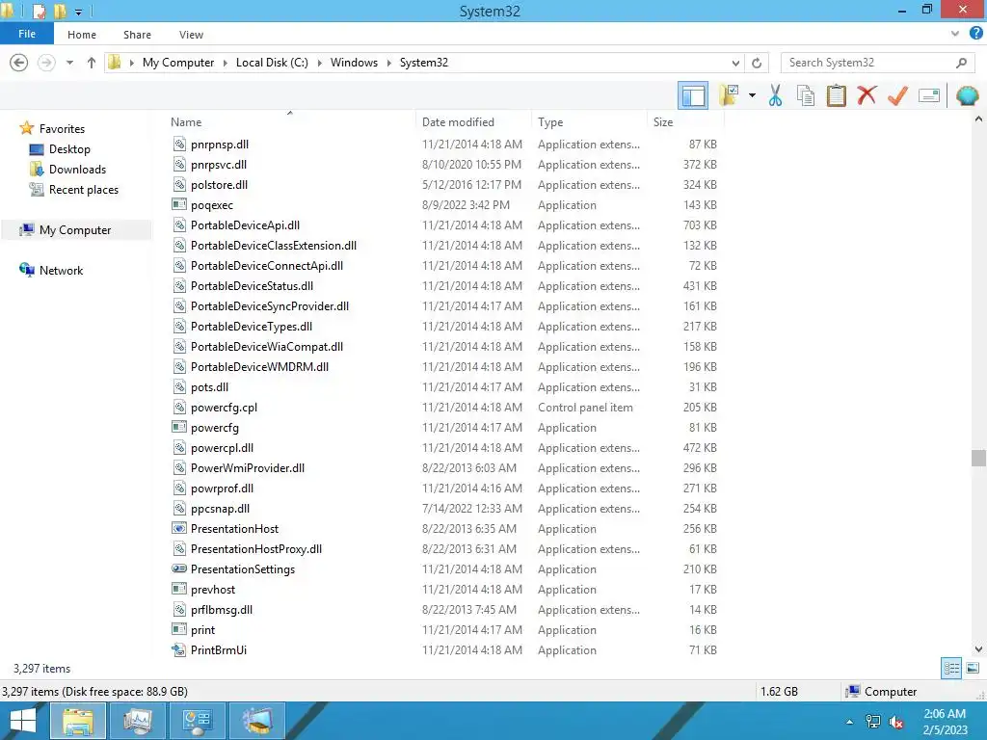This screenshot has width=987, height=740.
Task: Open Customize Quick Access Toolbar dropdown
Action: (79, 12)
